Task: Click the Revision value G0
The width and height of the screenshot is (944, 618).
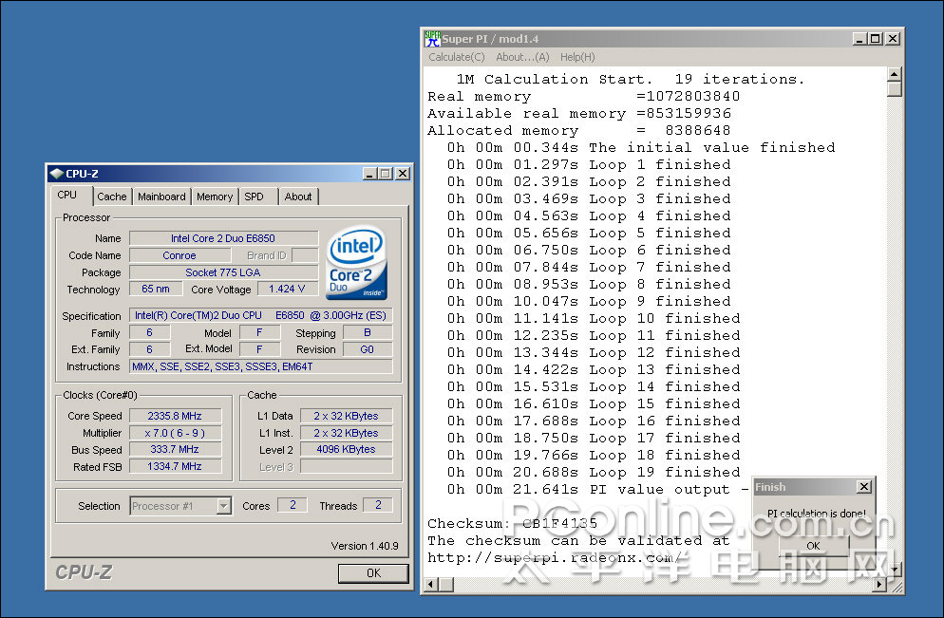Action: coord(368,349)
